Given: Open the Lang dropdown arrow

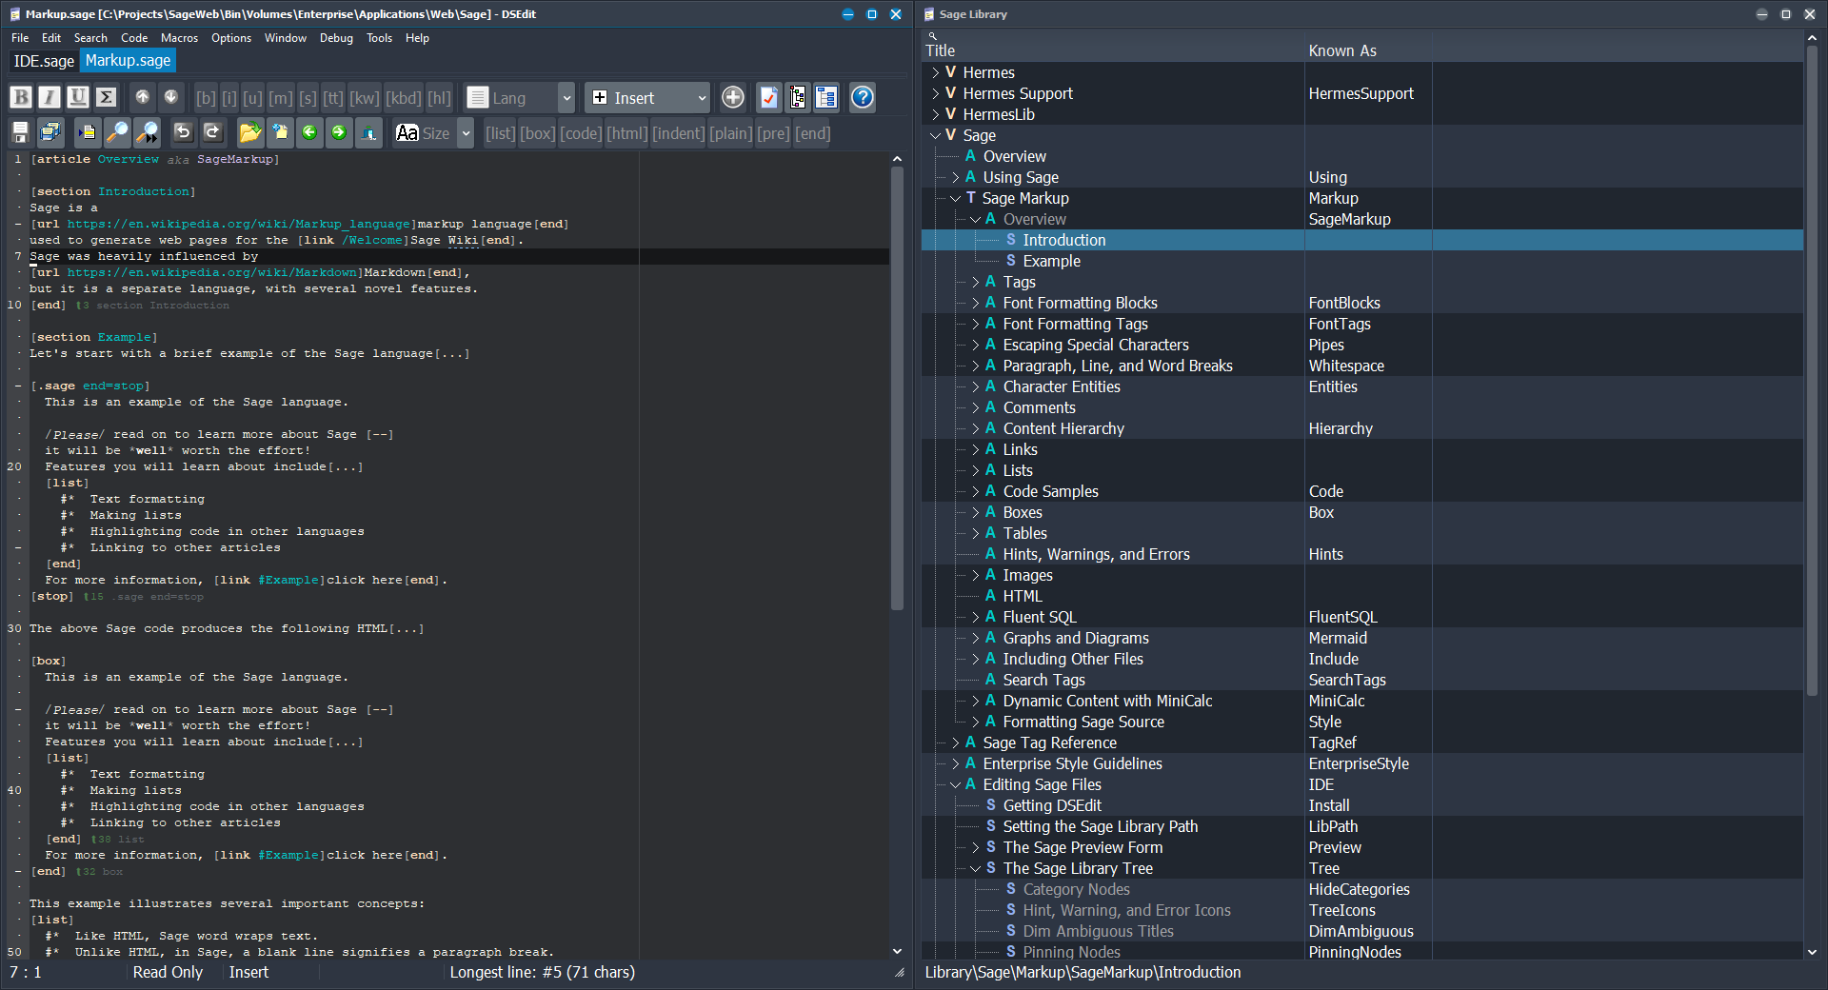Looking at the screenshot, I should (x=566, y=97).
